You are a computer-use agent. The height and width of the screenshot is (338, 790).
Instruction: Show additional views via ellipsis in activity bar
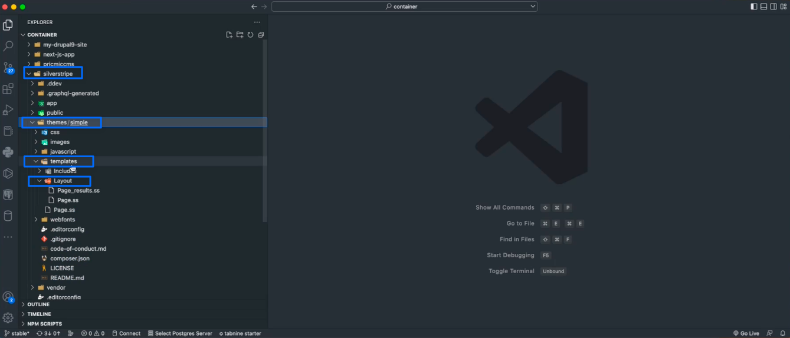pos(8,237)
